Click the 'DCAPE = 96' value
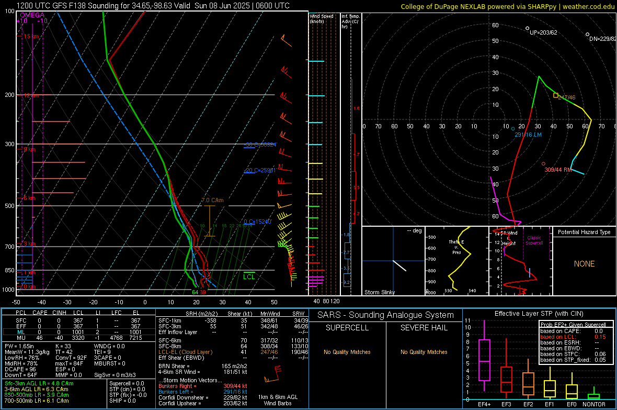This screenshot has width=617, height=410. (20, 369)
